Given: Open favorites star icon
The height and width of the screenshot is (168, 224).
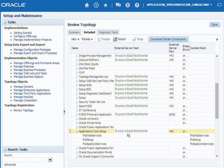Looking at the screenshot, I should pos(106,5).
